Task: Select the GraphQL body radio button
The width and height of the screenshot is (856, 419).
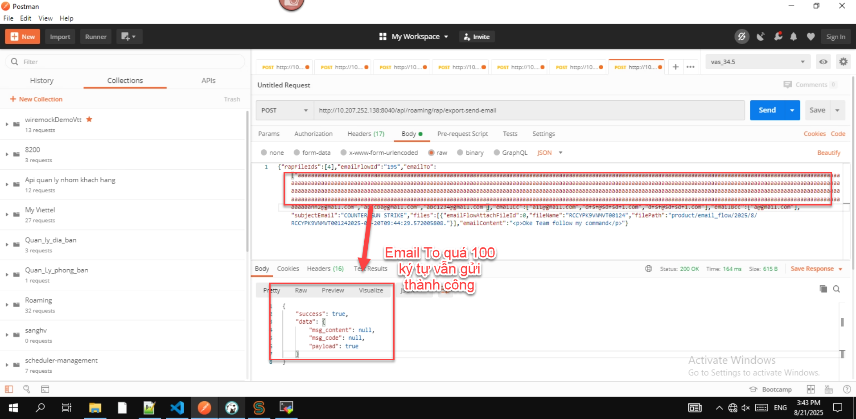Action: pyautogui.click(x=497, y=152)
